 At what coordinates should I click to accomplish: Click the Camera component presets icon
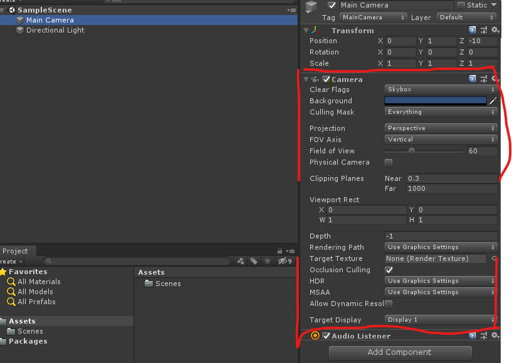pyautogui.click(x=483, y=79)
